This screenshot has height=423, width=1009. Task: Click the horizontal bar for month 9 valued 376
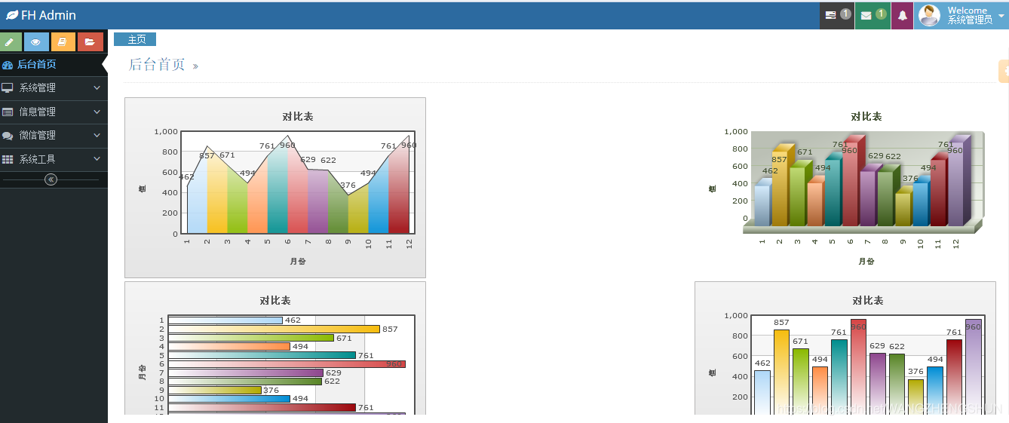click(x=215, y=390)
